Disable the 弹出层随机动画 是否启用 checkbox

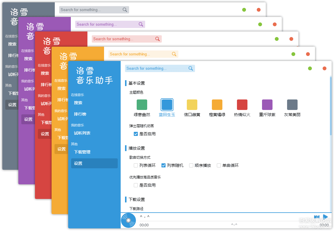(136, 134)
